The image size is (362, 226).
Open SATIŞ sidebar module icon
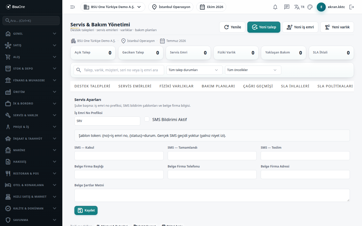coord(8,45)
